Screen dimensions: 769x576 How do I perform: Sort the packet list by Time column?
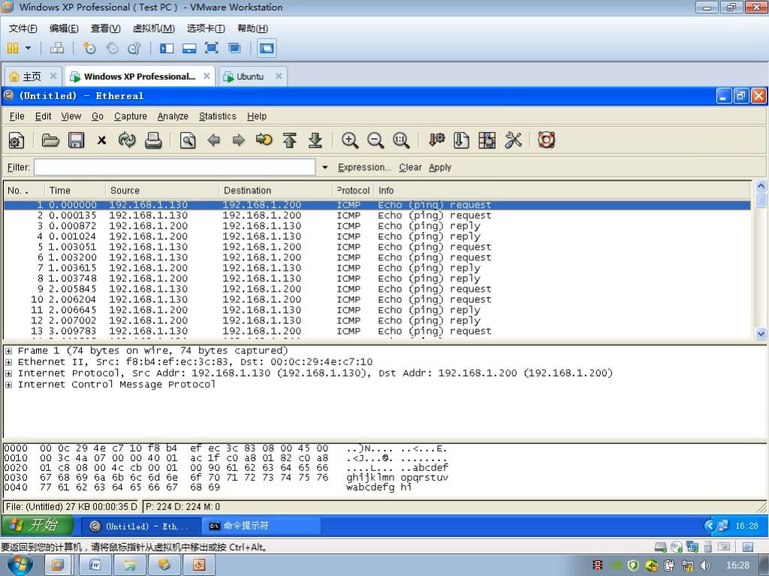click(75, 190)
